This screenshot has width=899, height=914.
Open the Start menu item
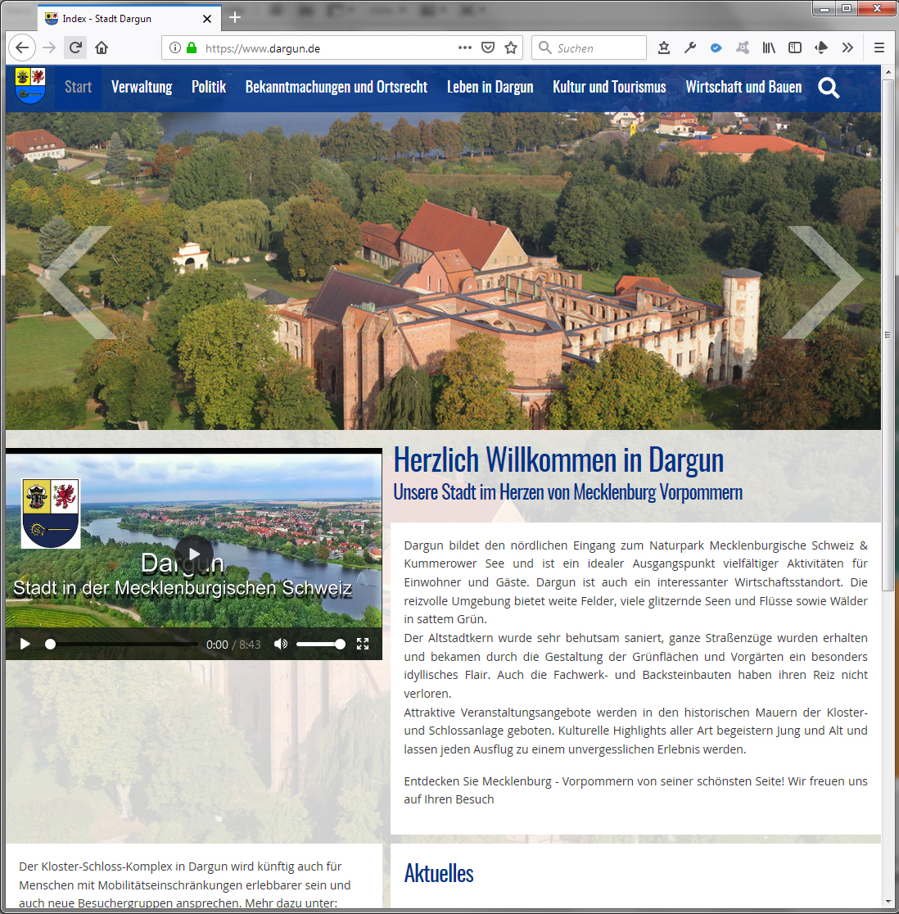pos(78,88)
